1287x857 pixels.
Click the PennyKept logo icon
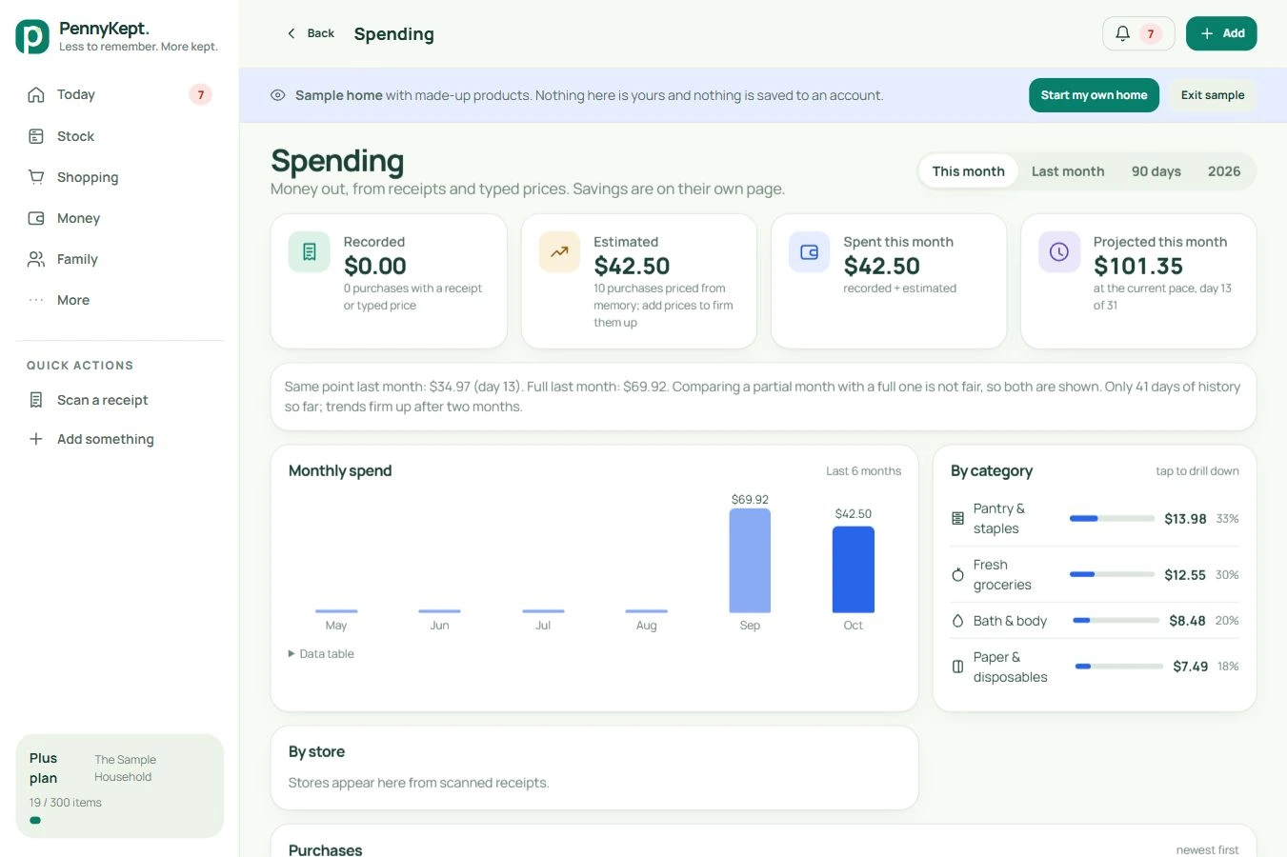pyautogui.click(x=32, y=36)
